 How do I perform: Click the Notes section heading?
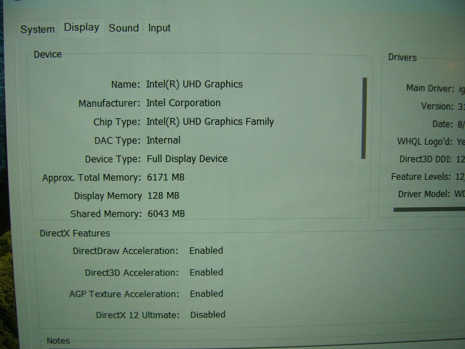pyautogui.click(x=58, y=341)
